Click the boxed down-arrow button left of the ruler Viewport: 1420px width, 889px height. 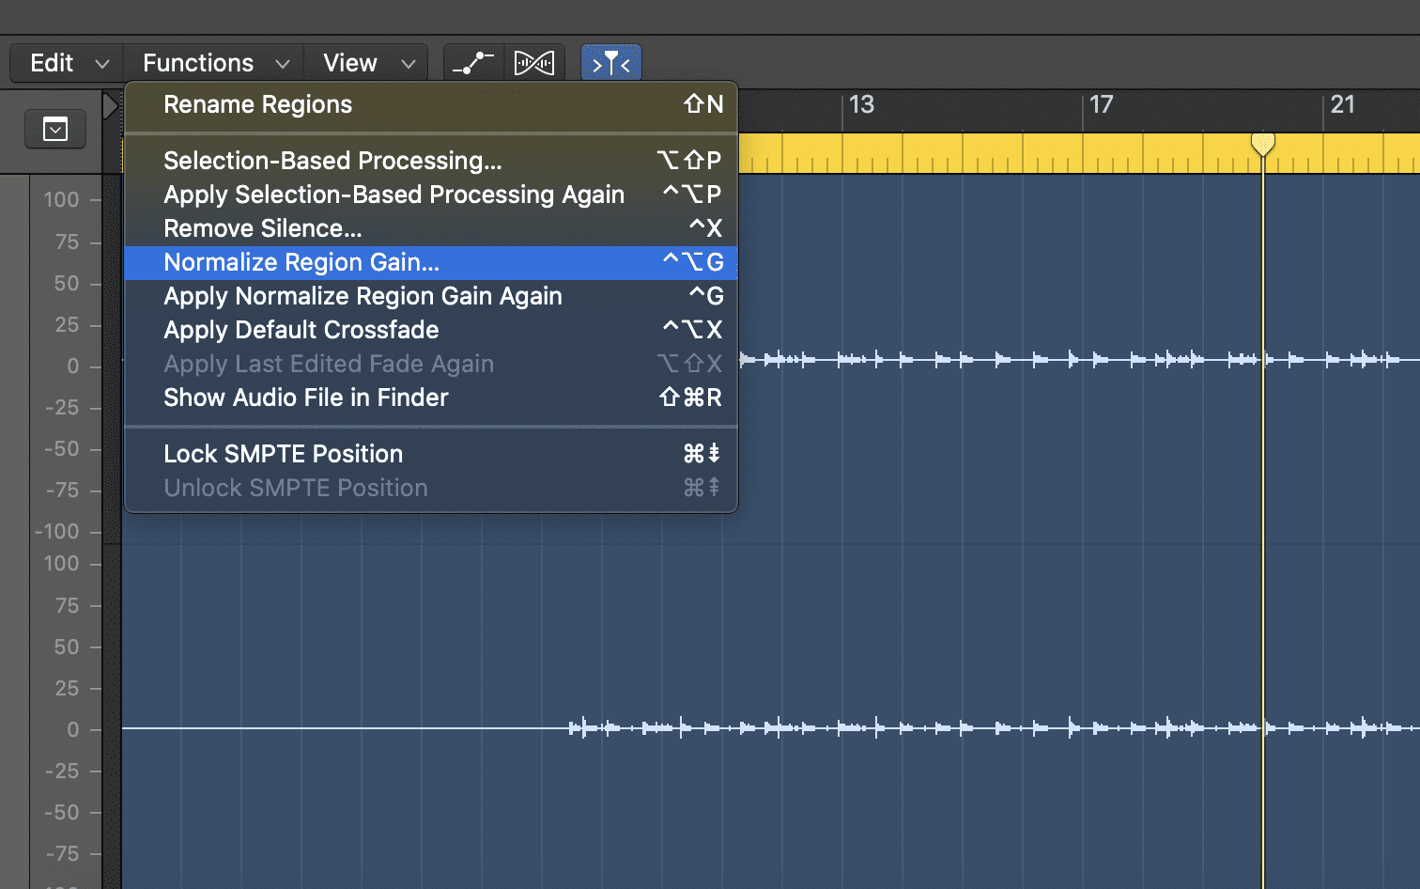point(55,130)
